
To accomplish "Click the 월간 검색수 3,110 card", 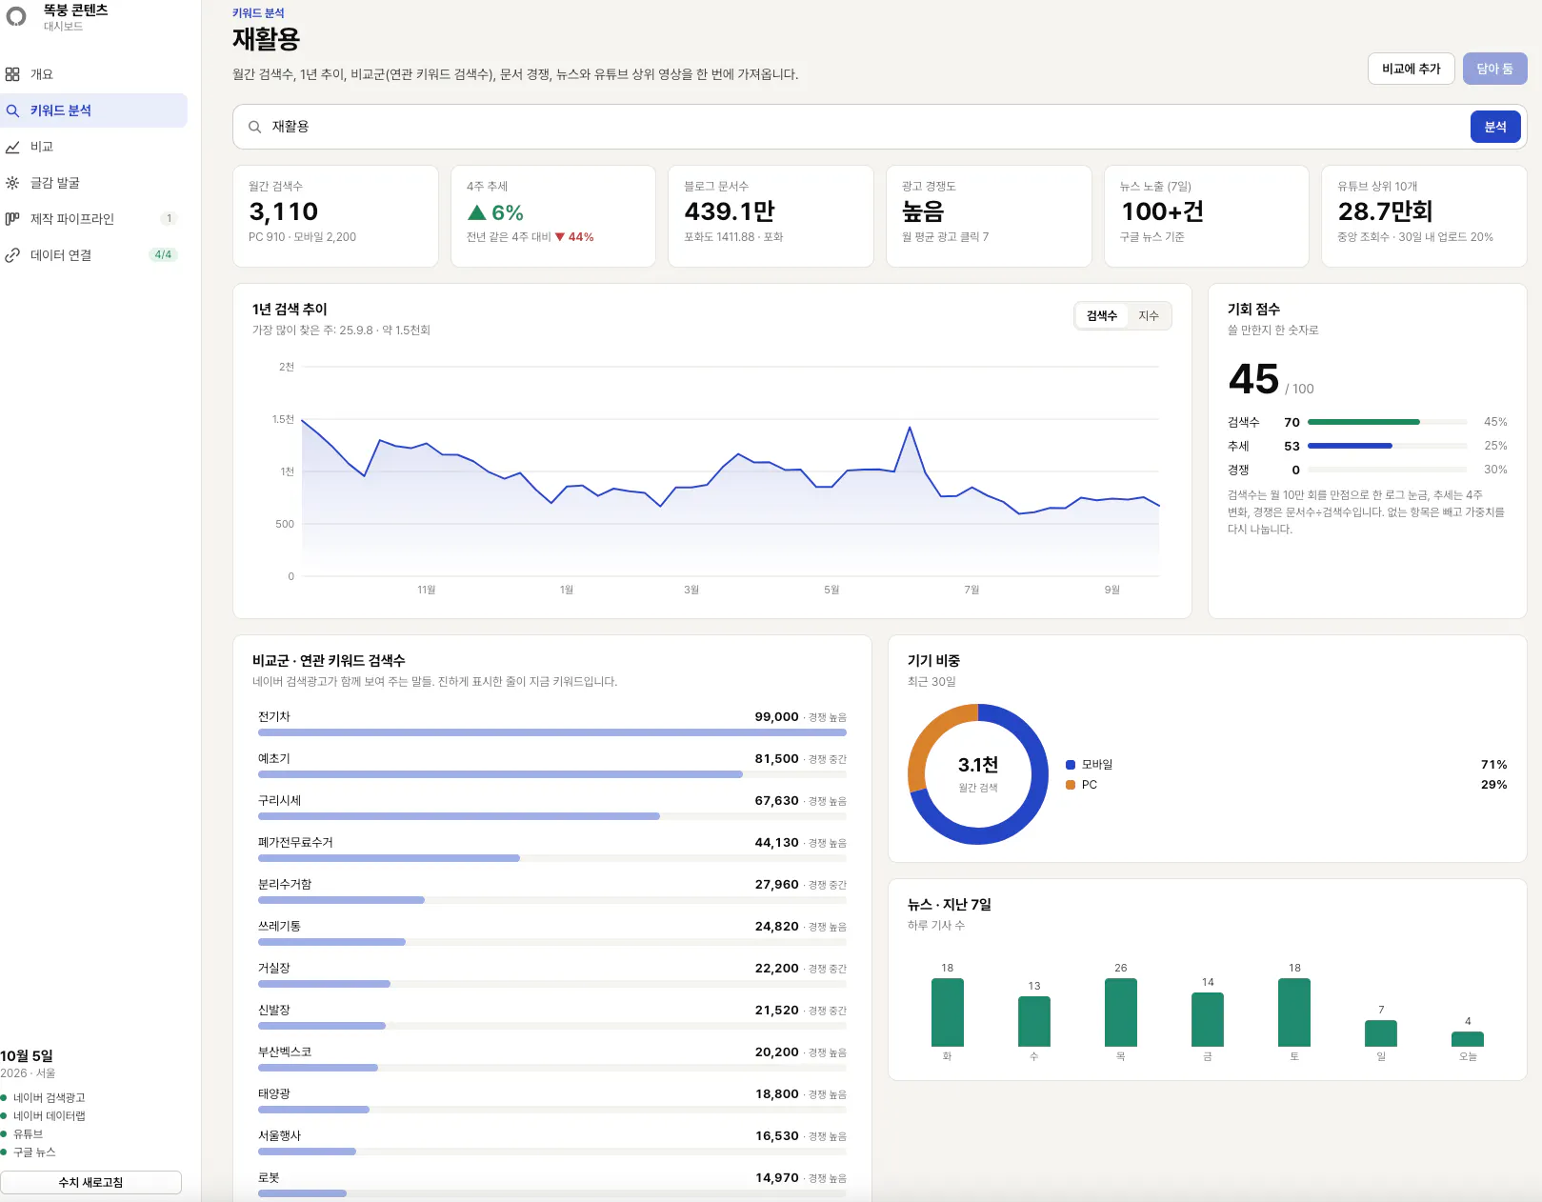I will [x=335, y=216].
